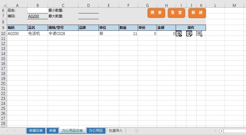Click the 最大数量 input field
The width and height of the screenshot is (246, 135).
click(x=88, y=16)
